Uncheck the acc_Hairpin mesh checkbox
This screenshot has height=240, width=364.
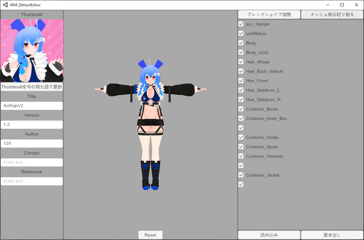point(241,24)
